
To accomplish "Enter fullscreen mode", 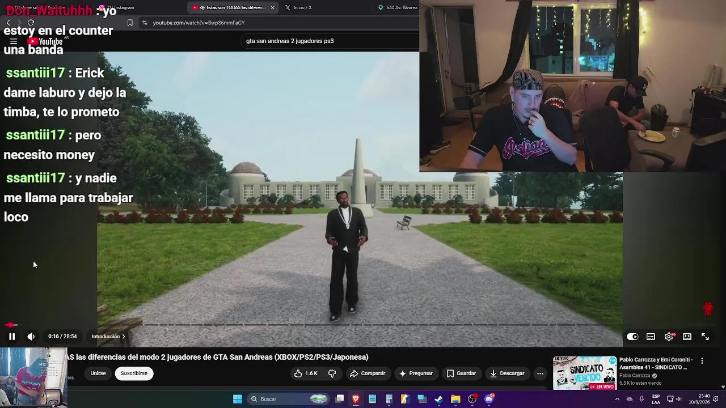I will pyautogui.click(x=705, y=337).
